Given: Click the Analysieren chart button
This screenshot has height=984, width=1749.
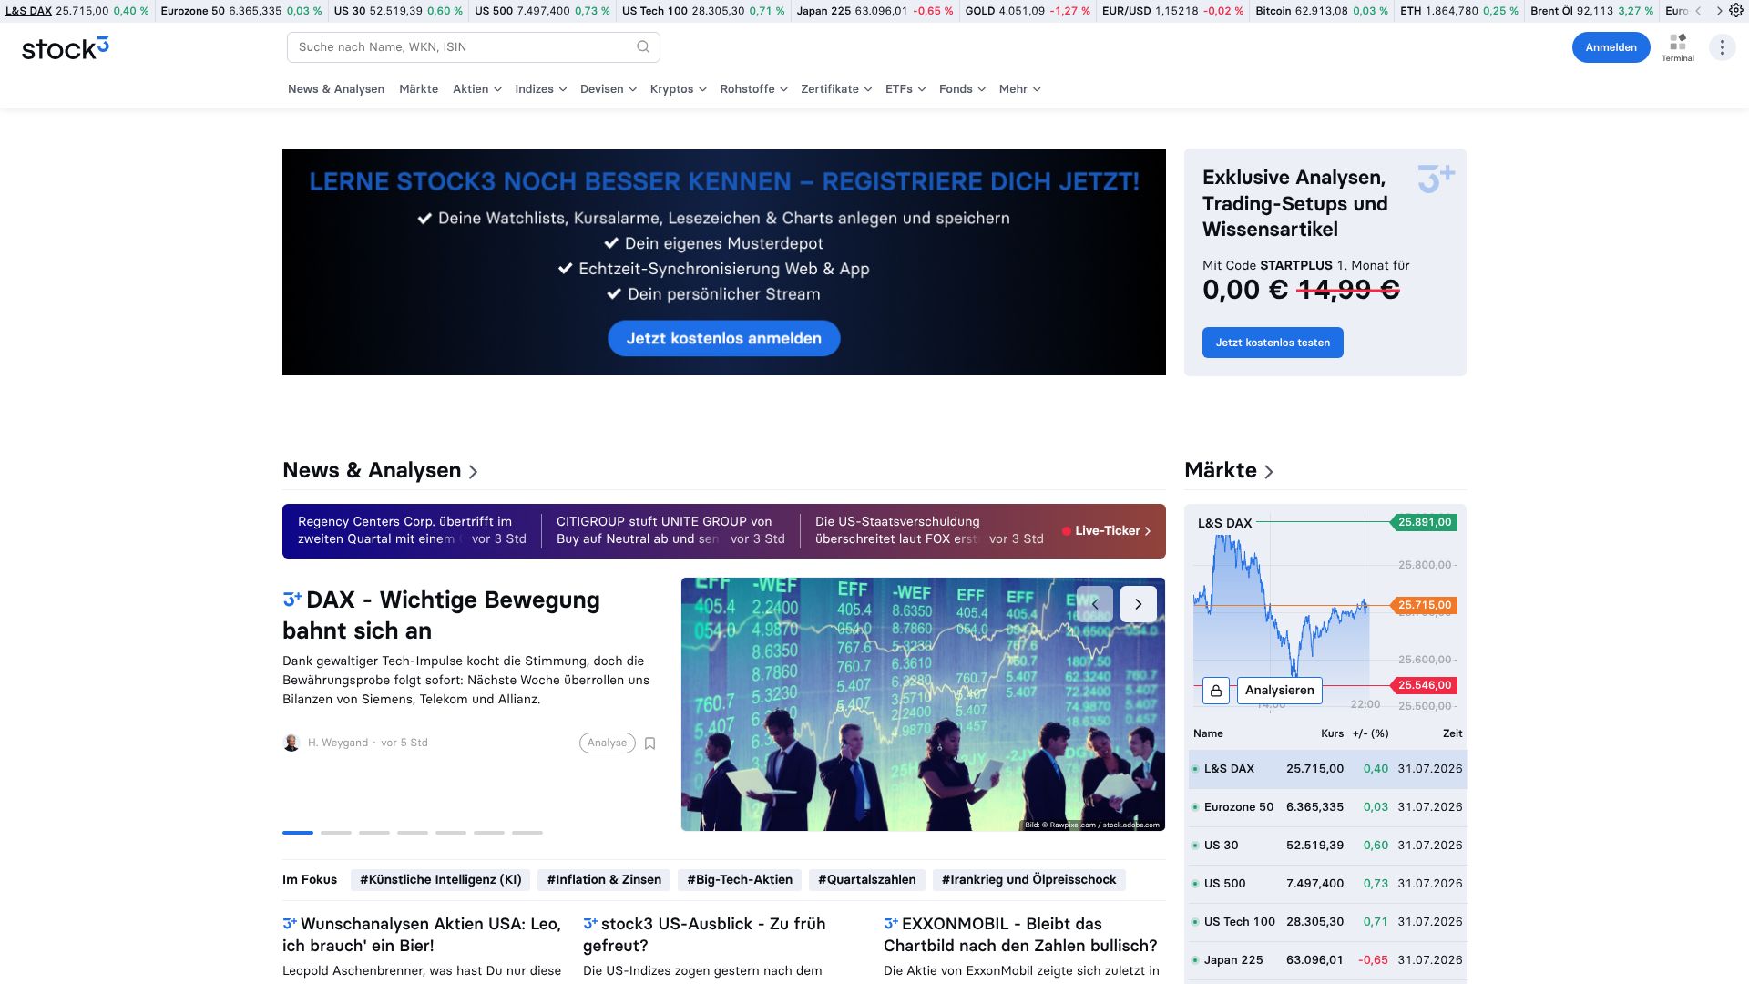Looking at the screenshot, I should coord(1280,691).
